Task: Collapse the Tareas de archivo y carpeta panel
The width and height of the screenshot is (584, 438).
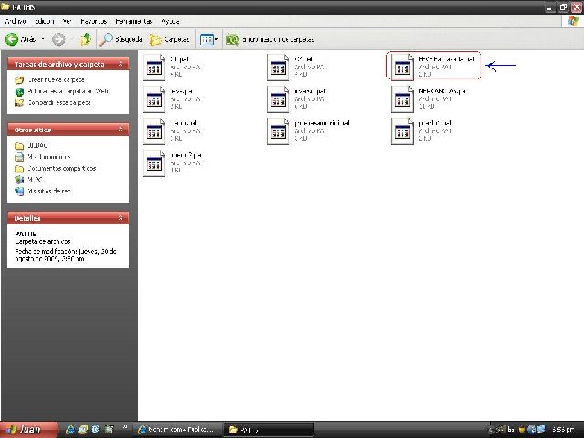Action: click(120, 65)
